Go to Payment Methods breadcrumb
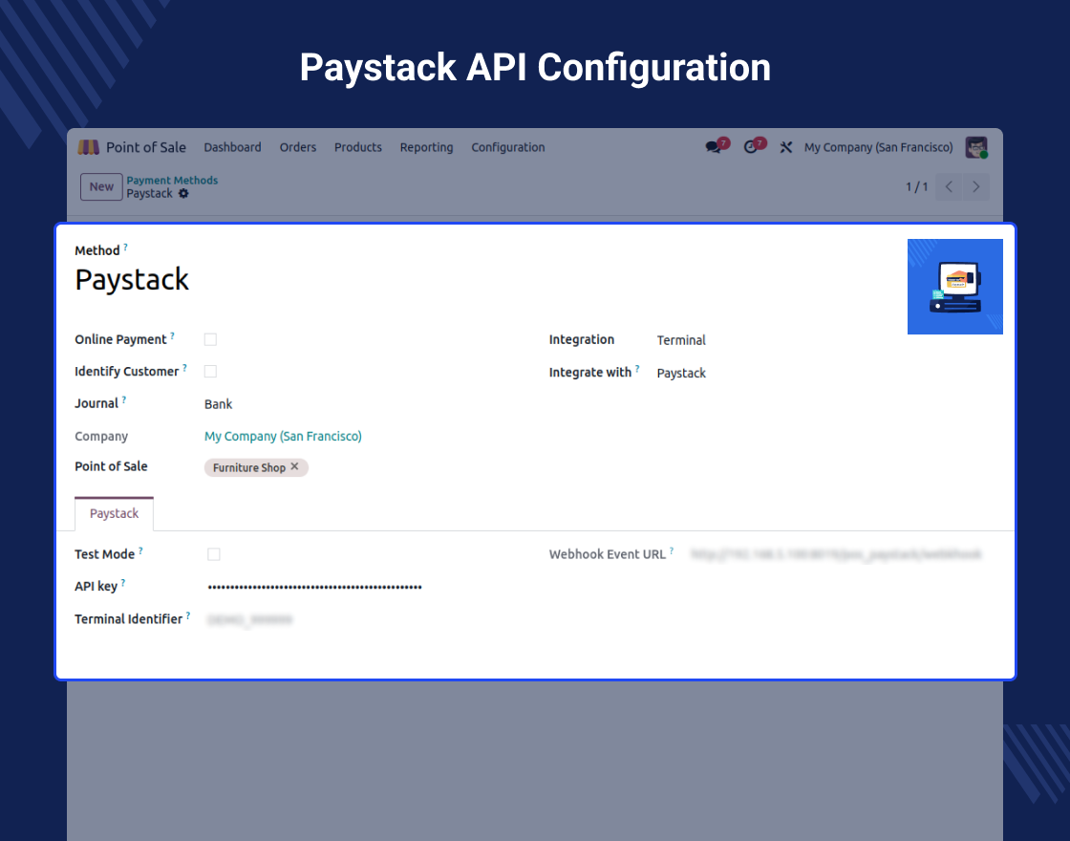Screen dimensions: 1070x841 tap(172, 181)
